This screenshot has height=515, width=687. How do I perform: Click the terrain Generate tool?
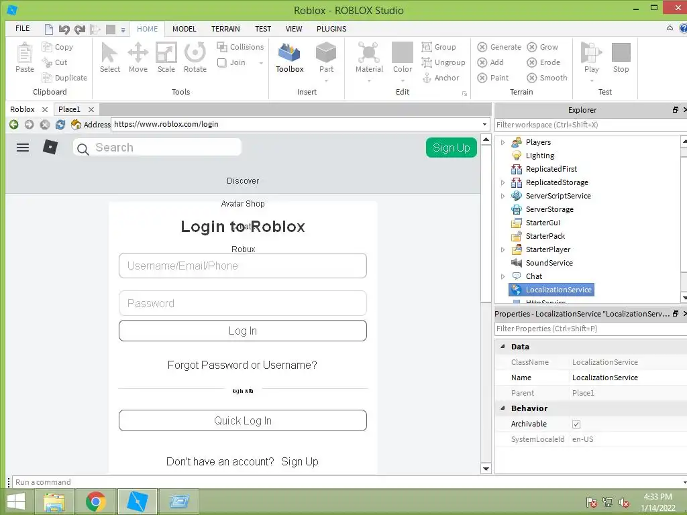[x=499, y=47]
